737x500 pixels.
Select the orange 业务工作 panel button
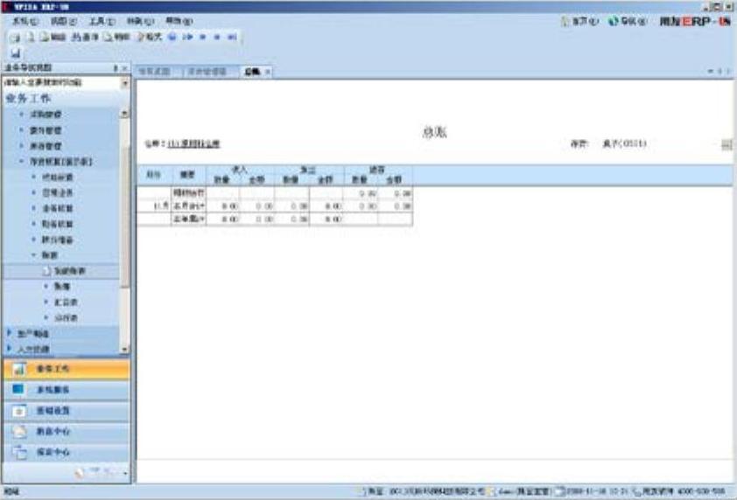[x=65, y=369]
